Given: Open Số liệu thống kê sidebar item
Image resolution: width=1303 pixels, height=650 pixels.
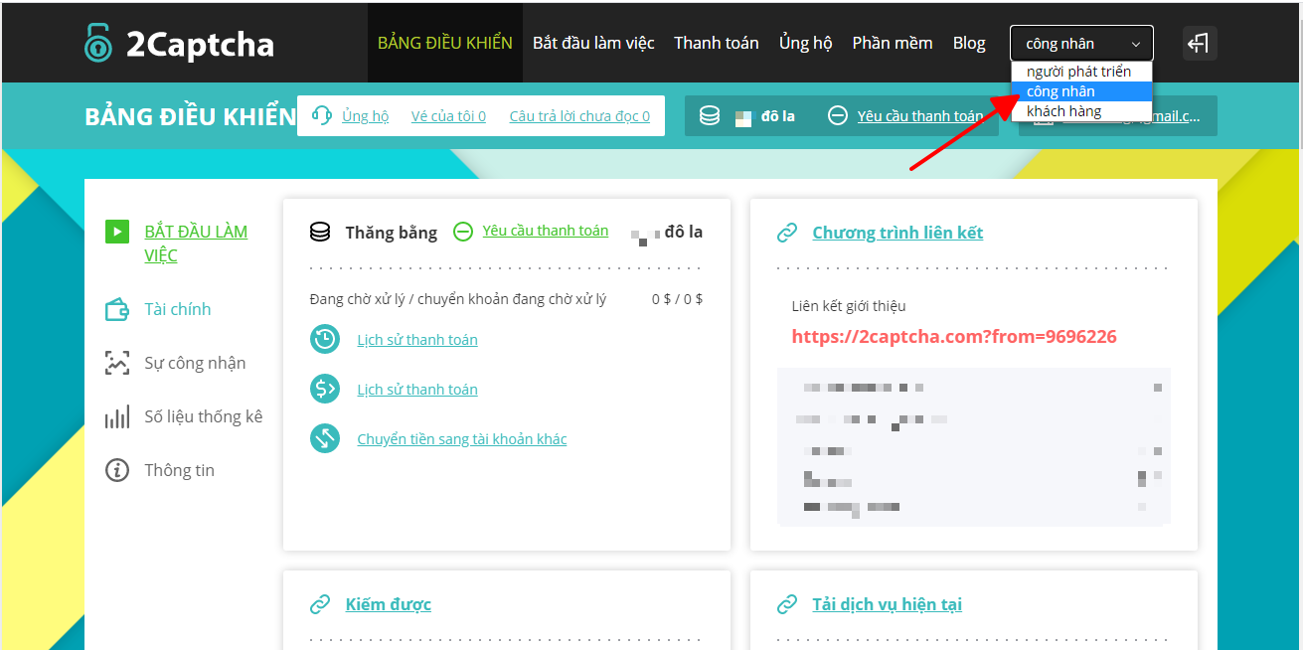Looking at the screenshot, I should tap(204, 416).
